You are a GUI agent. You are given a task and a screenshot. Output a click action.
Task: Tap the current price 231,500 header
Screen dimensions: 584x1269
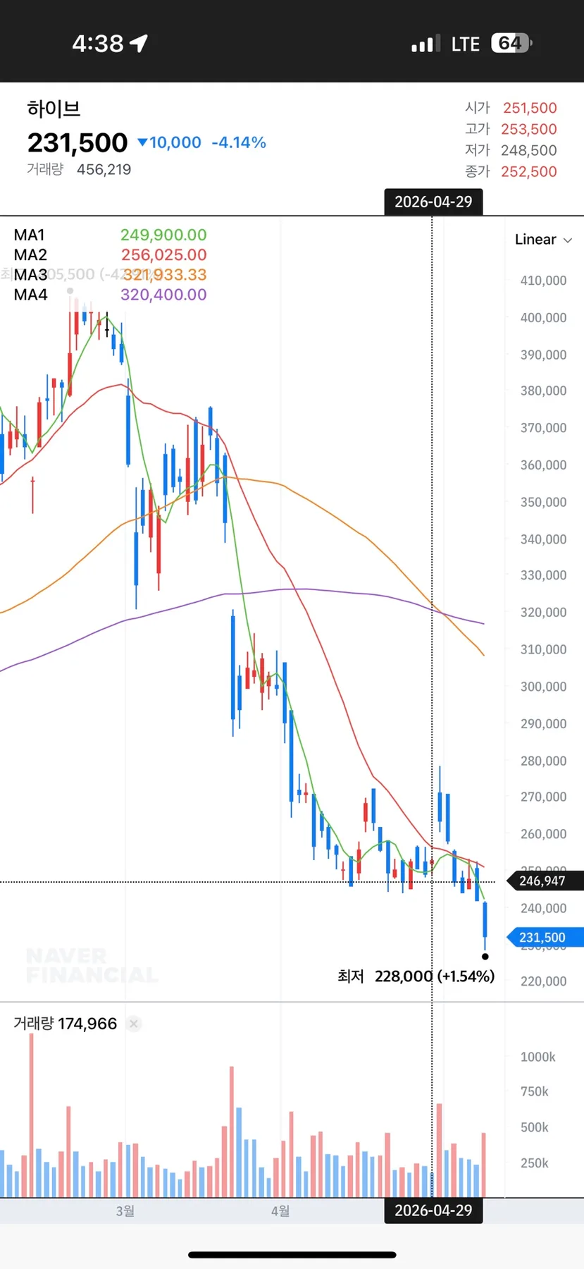pyautogui.click(x=77, y=143)
